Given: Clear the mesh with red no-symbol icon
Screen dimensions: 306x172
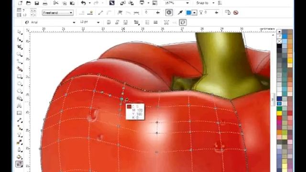Looking at the screenshot, I should point(236,13).
